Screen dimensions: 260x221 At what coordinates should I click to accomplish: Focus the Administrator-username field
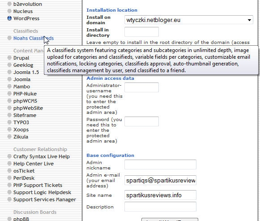tap(141, 87)
